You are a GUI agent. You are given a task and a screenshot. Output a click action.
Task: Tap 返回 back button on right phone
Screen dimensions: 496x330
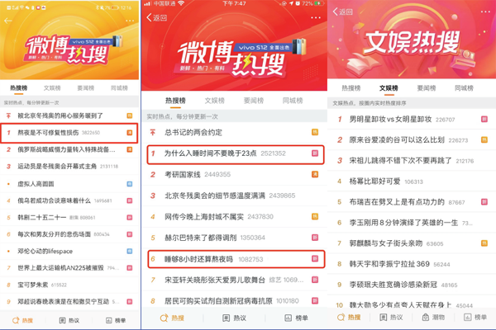342,12
